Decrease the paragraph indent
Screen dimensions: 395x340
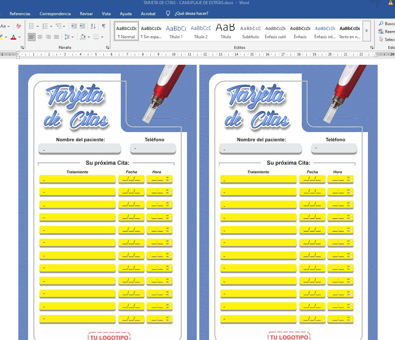[74, 26]
